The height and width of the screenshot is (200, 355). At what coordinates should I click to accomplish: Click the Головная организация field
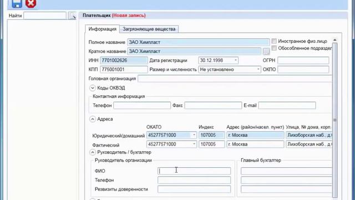click(235, 78)
